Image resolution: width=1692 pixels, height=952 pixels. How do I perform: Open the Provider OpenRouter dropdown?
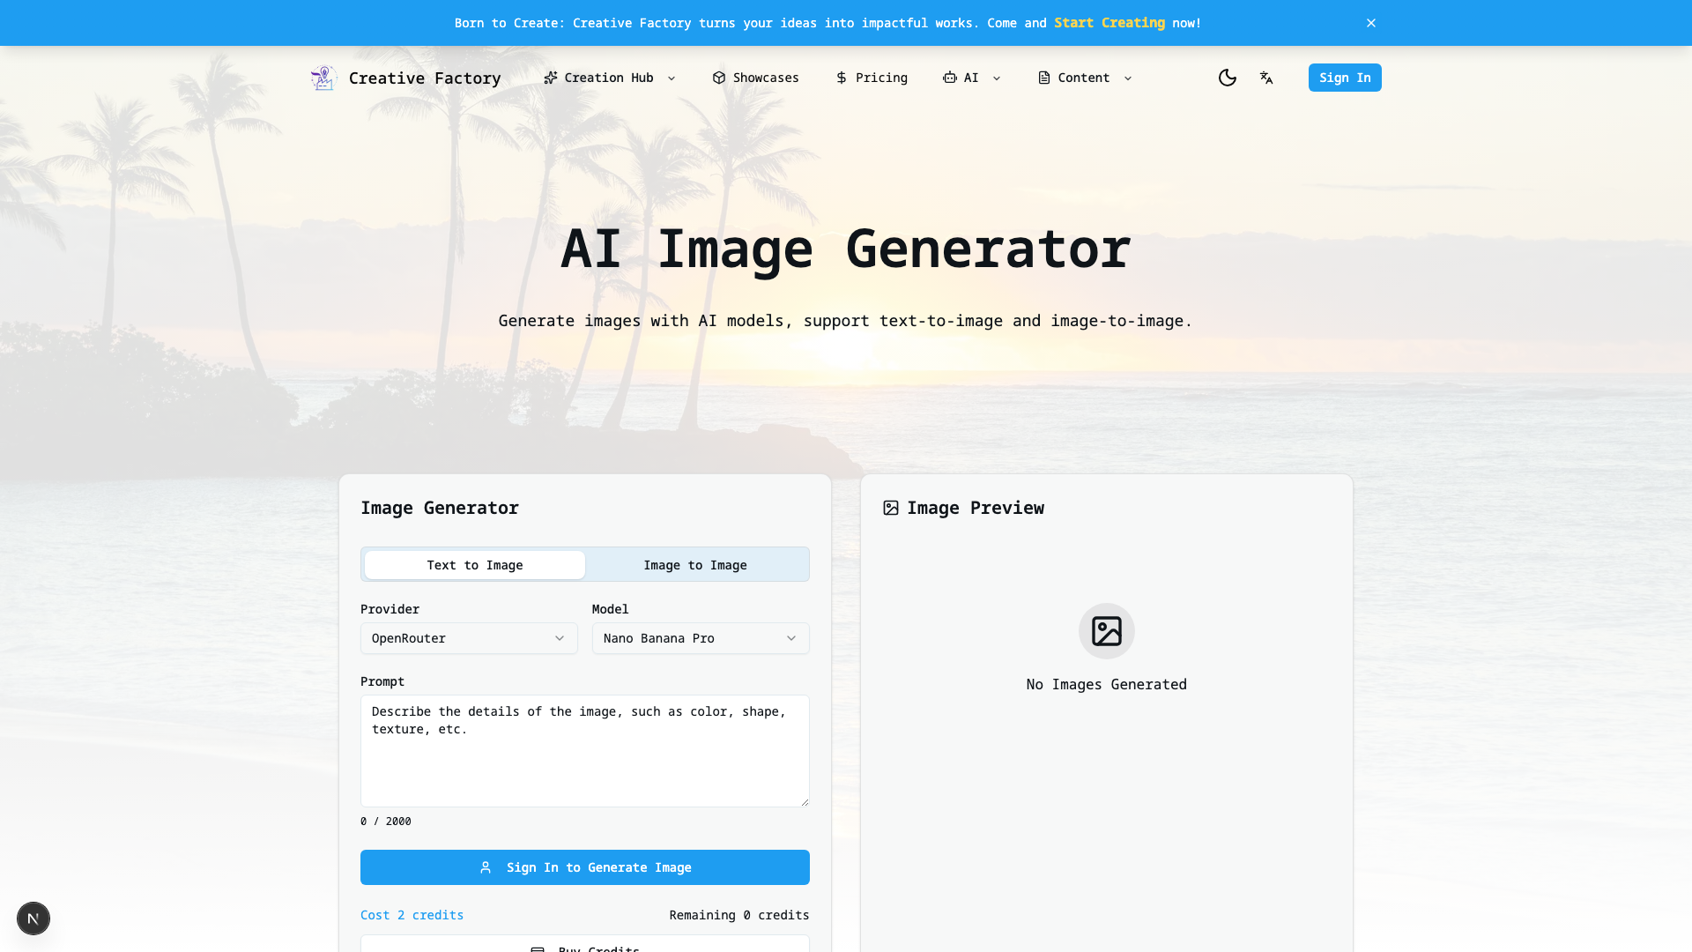click(x=469, y=638)
